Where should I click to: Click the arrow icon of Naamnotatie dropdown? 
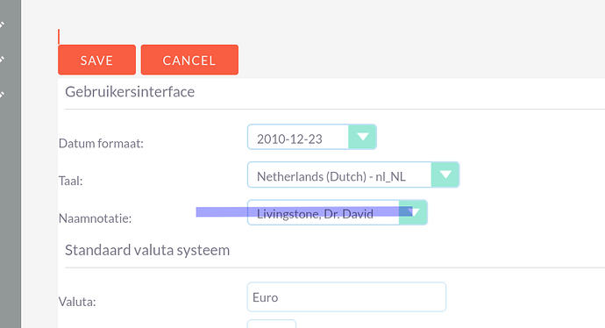coord(413,212)
